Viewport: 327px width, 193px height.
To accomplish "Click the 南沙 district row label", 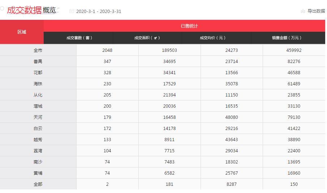I will pyautogui.click(x=38, y=162).
